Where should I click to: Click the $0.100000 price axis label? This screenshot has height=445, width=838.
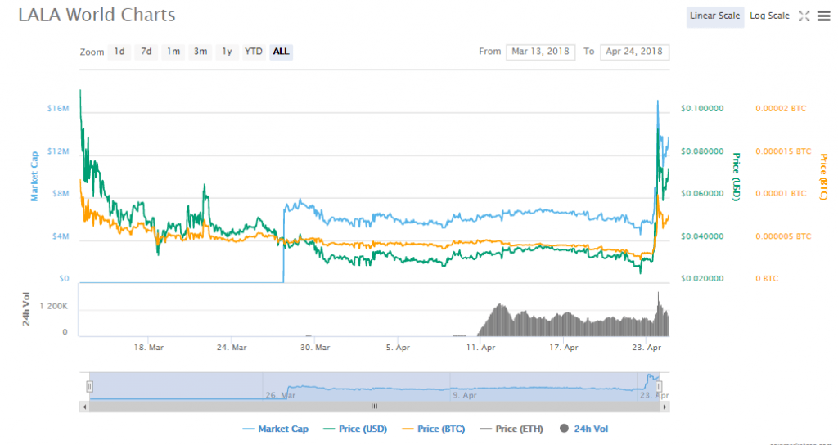coord(702,109)
